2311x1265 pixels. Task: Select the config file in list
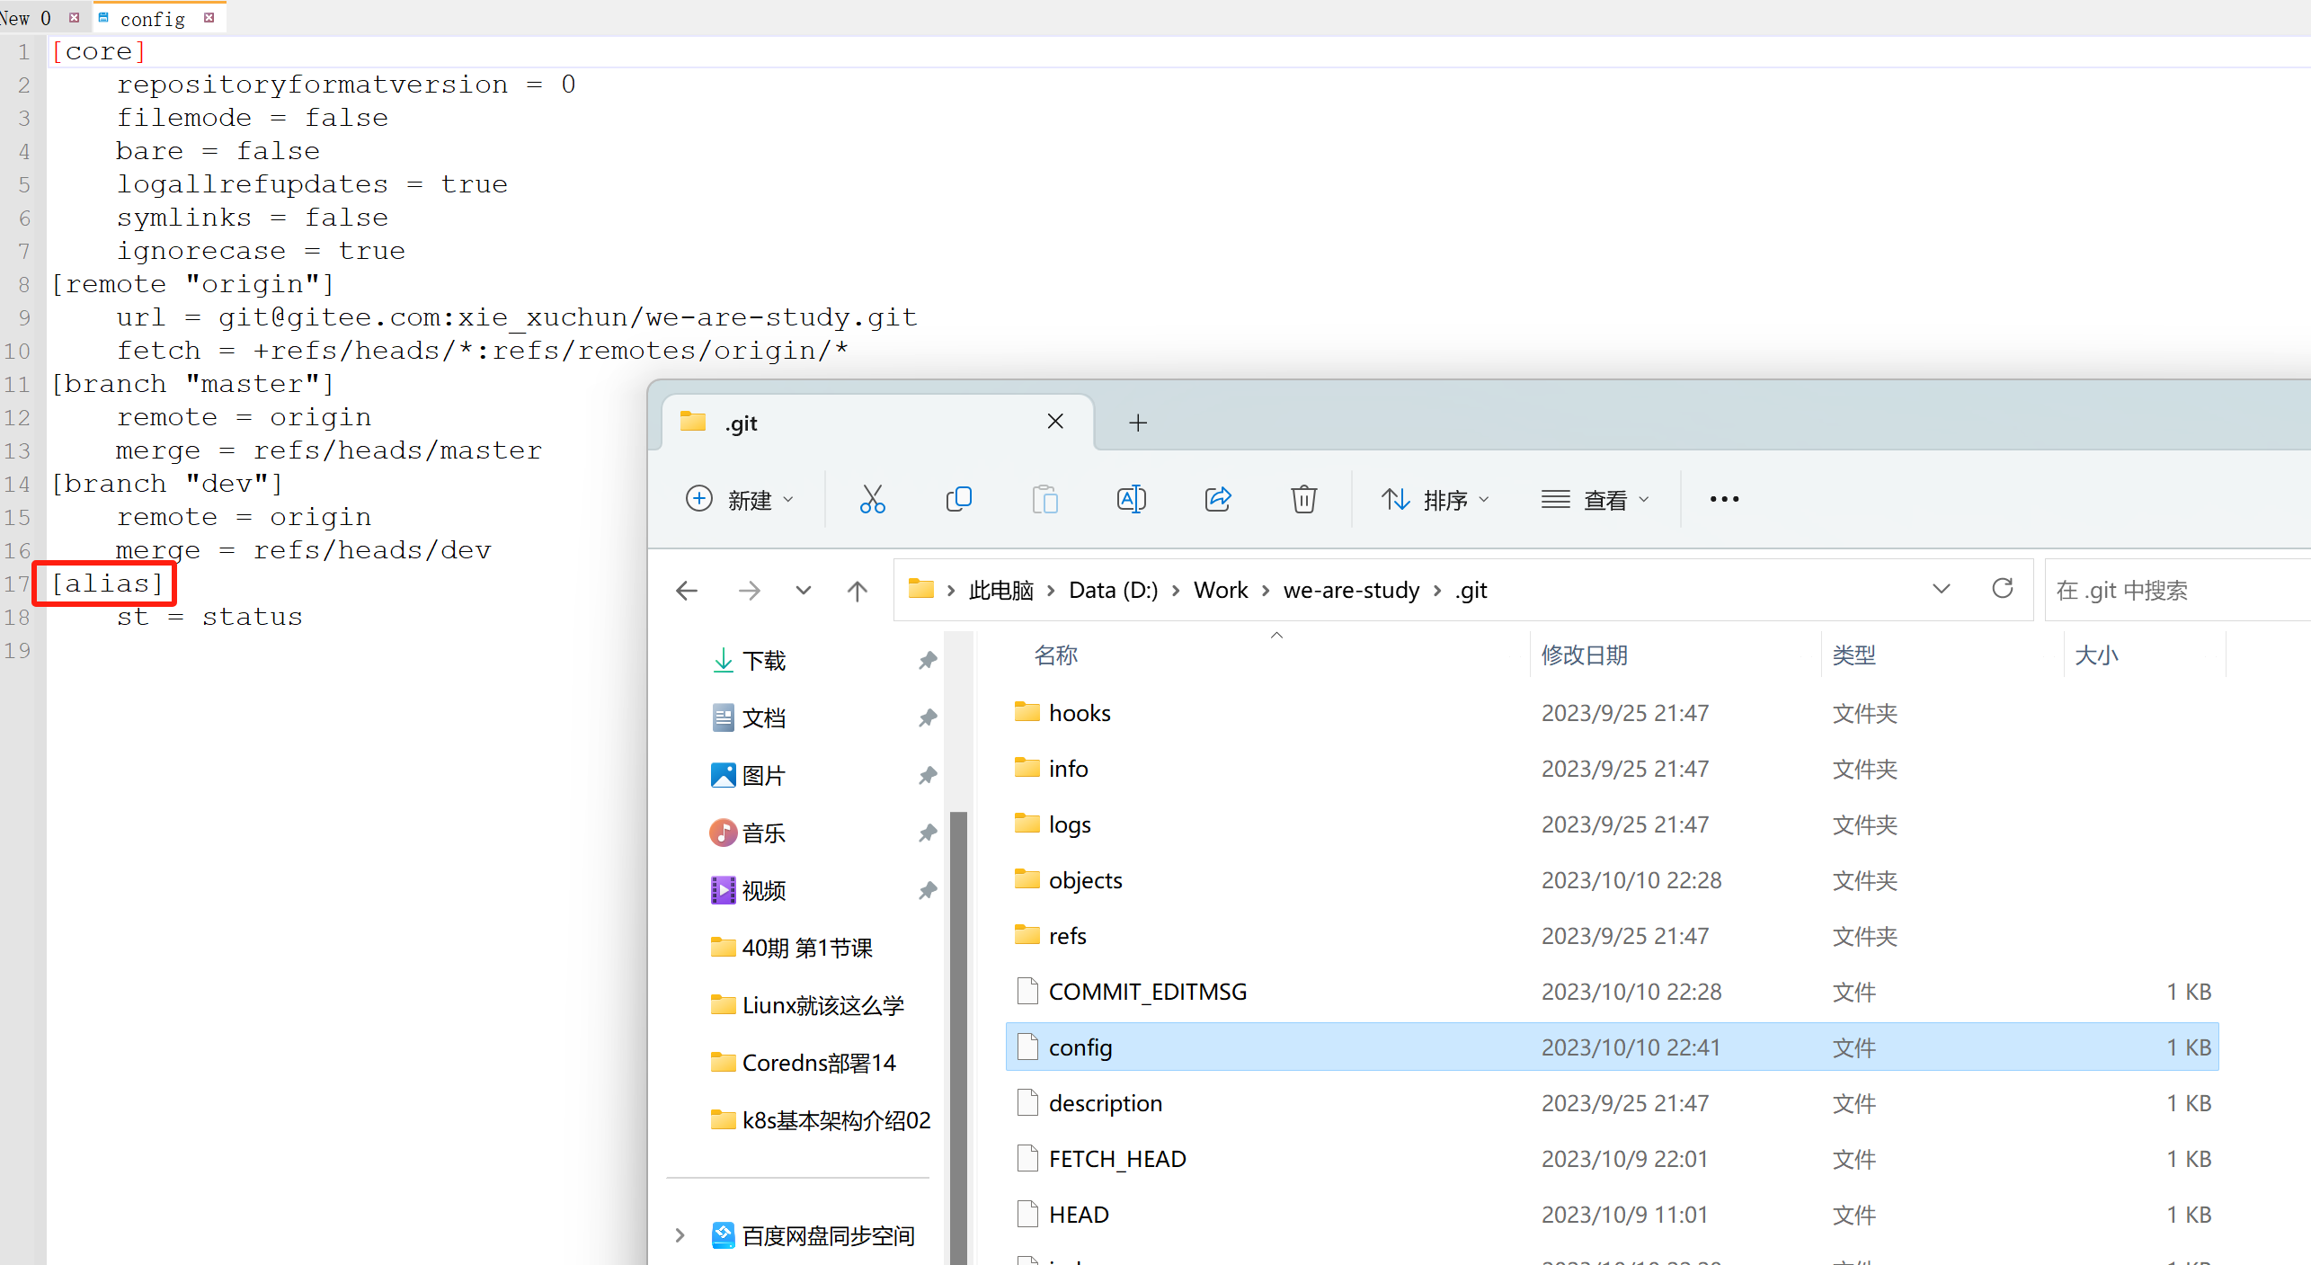[x=1080, y=1047]
